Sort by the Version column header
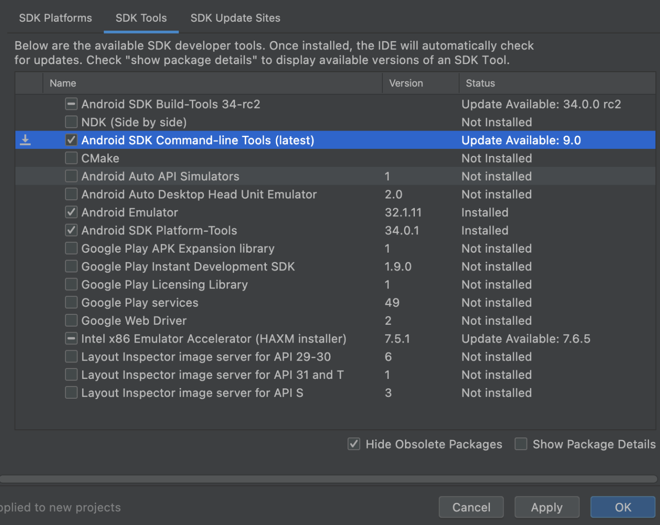This screenshot has height=525, width=660. pos(421,83)
